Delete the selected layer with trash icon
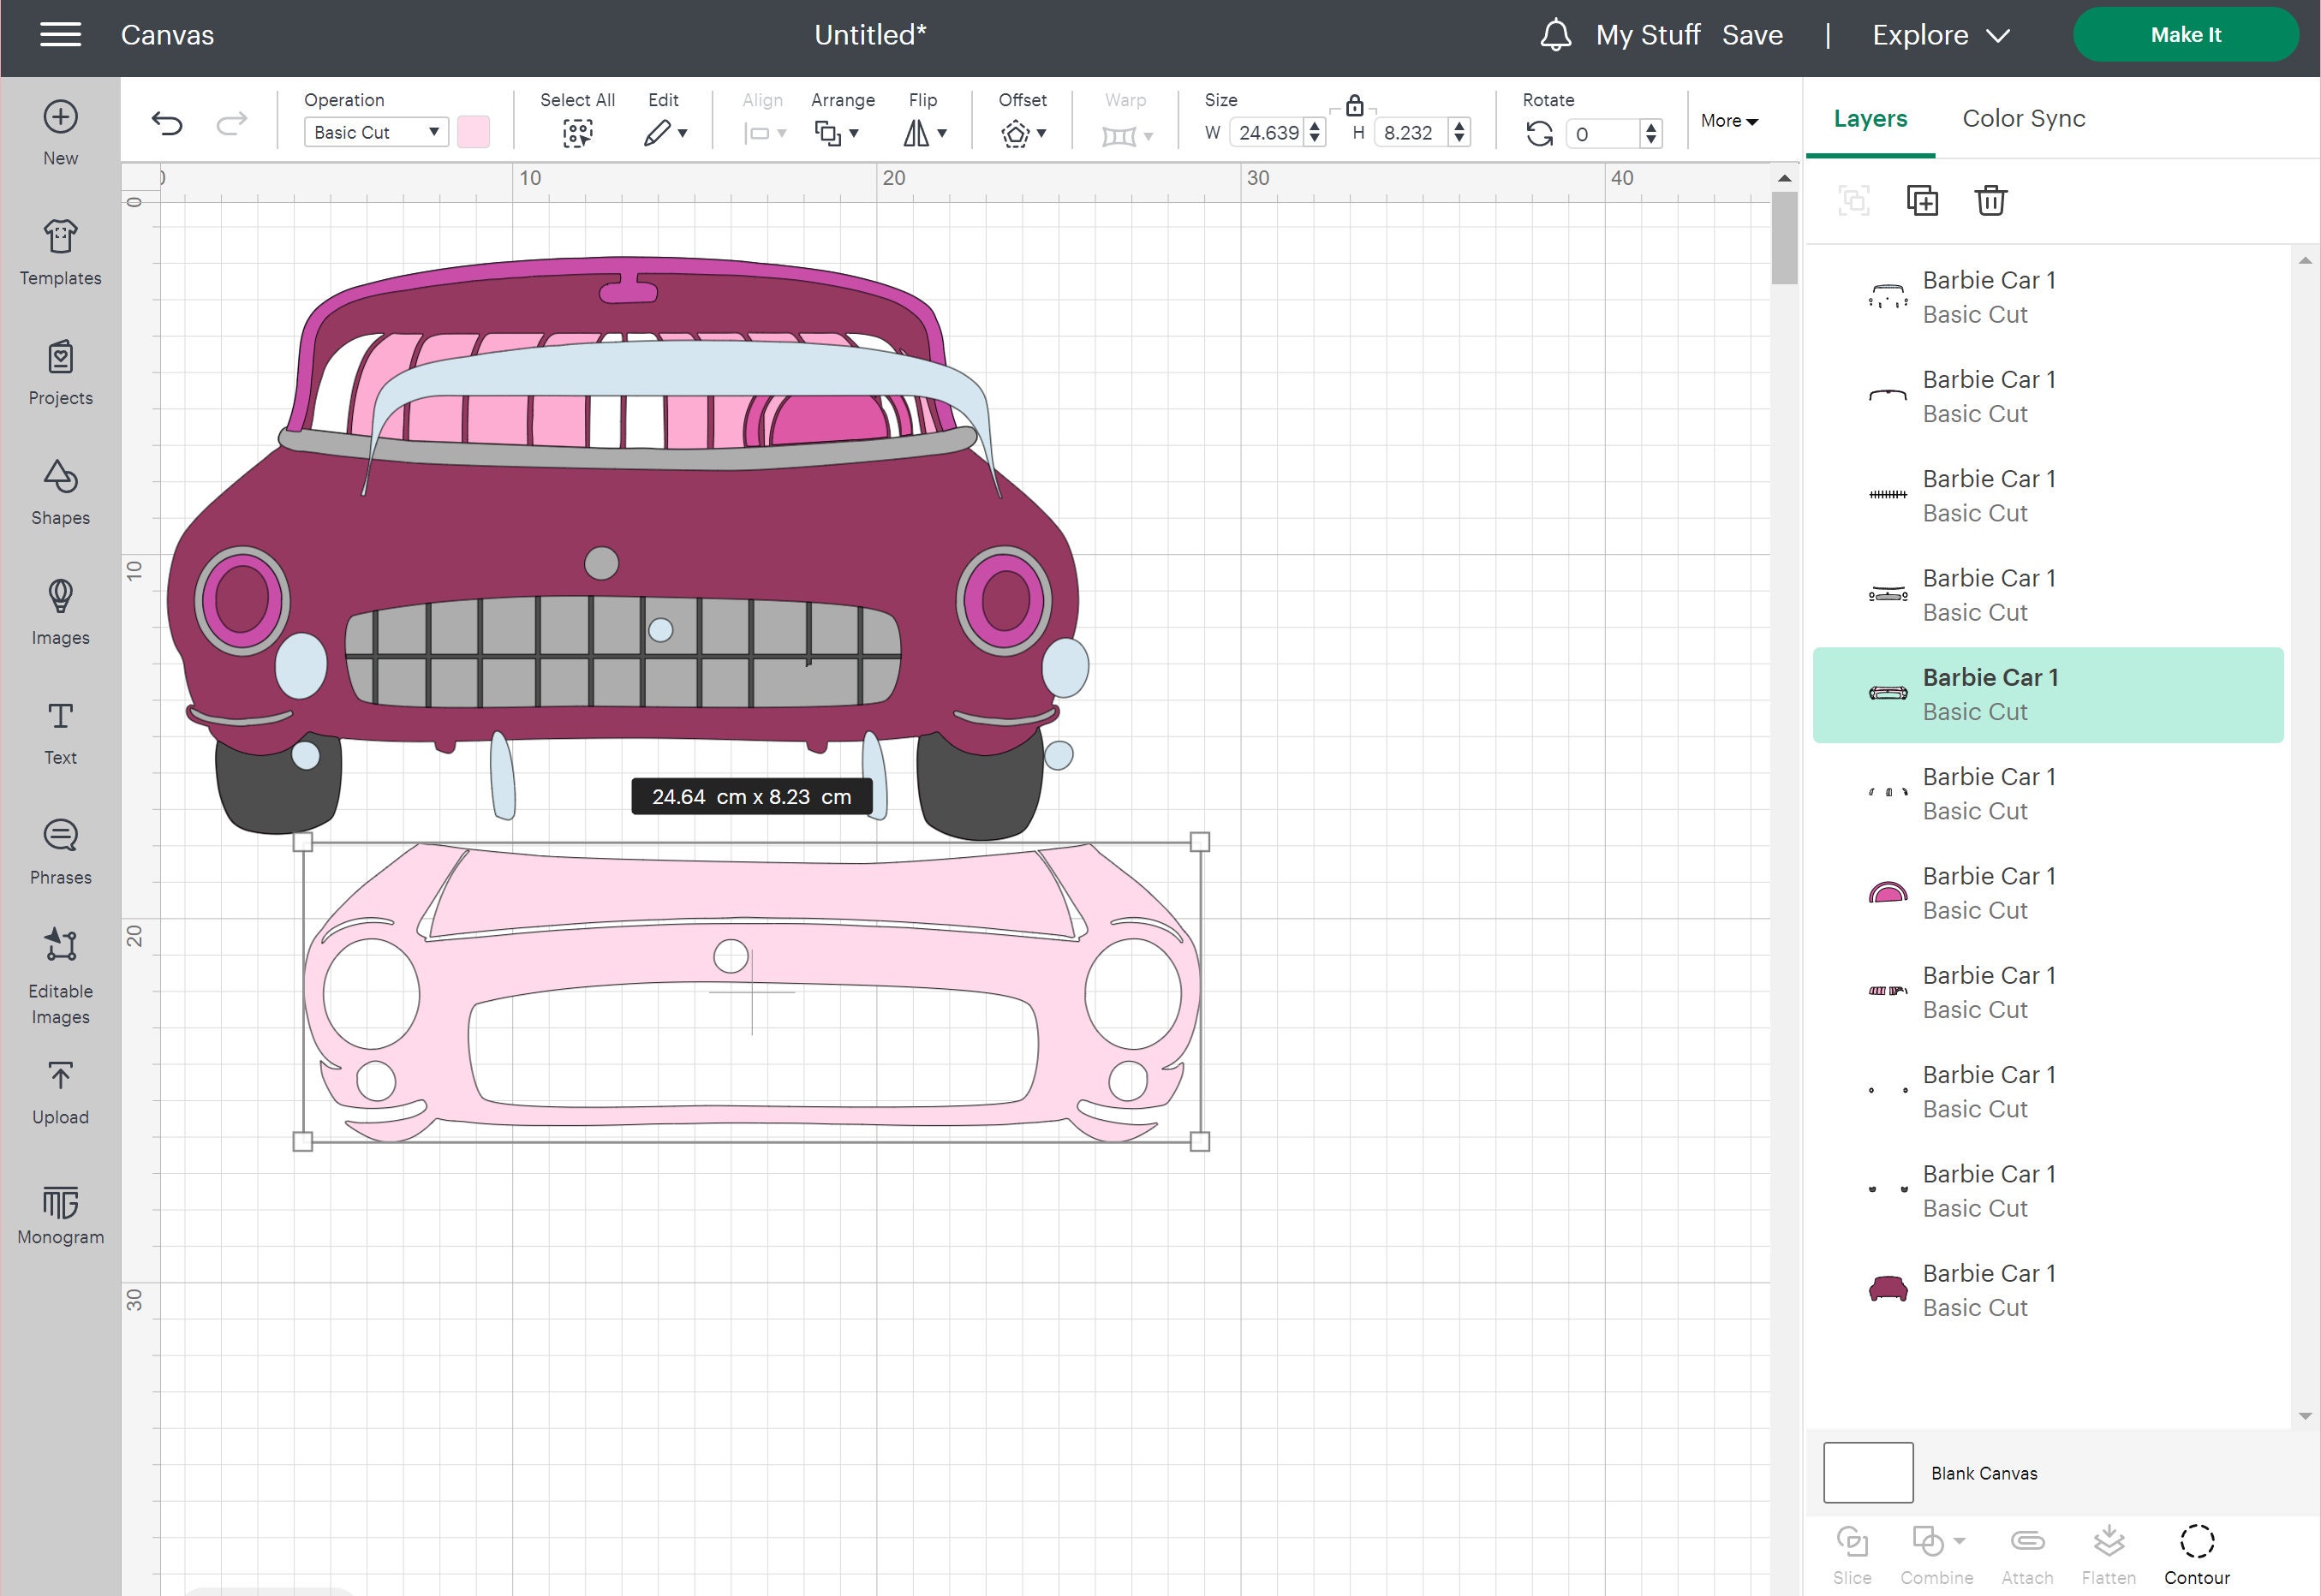The image size is (2321, 1596). tap(1990, 200)
